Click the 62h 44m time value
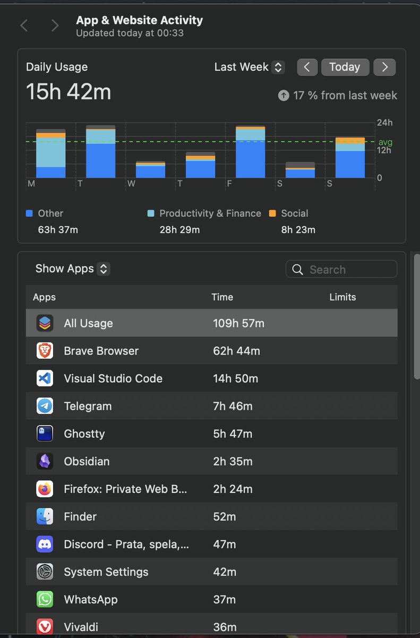This screenshot has height=638, width=420. (x=236, y=351)
